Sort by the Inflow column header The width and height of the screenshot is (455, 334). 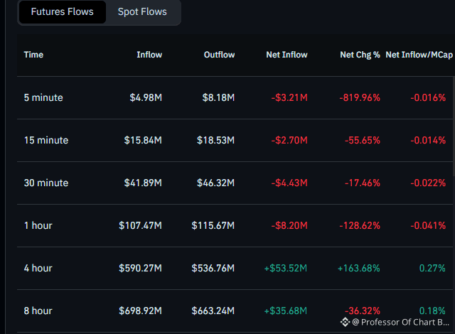click(149, 55)
